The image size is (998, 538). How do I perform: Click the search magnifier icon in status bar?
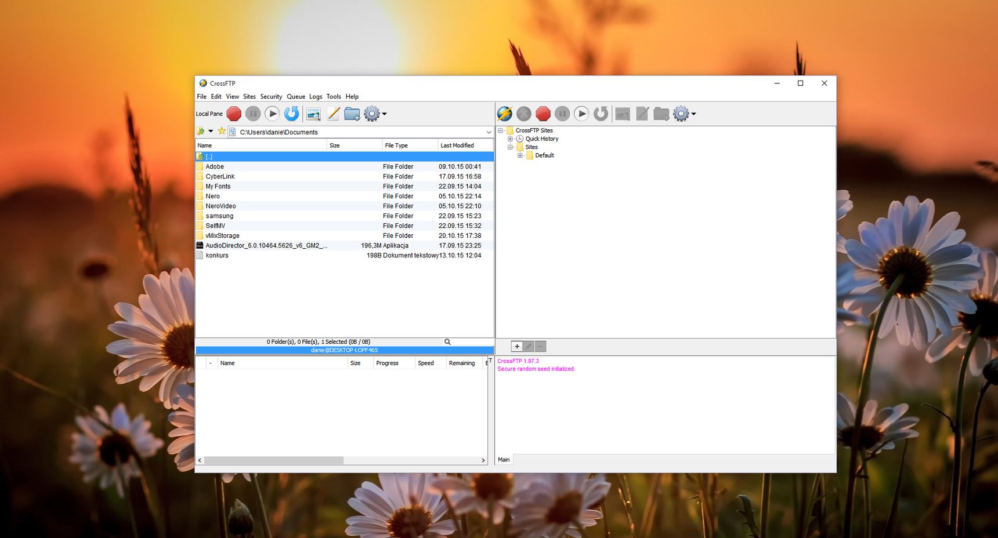click(447, 342)
